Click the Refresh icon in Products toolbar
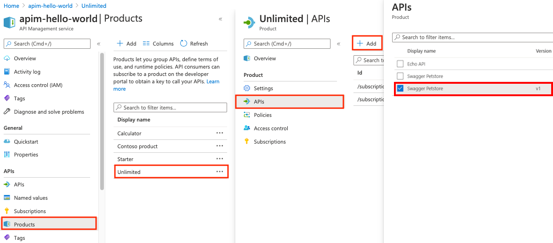Image resolution: width=553 pixels, height=243 pixels. coord(184,44)
